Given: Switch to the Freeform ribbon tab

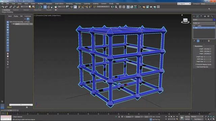Looking at the screenshot, I should tap(16, 10).
